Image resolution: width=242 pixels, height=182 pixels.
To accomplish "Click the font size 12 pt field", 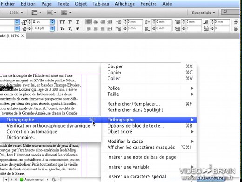I will click(40, 22).
